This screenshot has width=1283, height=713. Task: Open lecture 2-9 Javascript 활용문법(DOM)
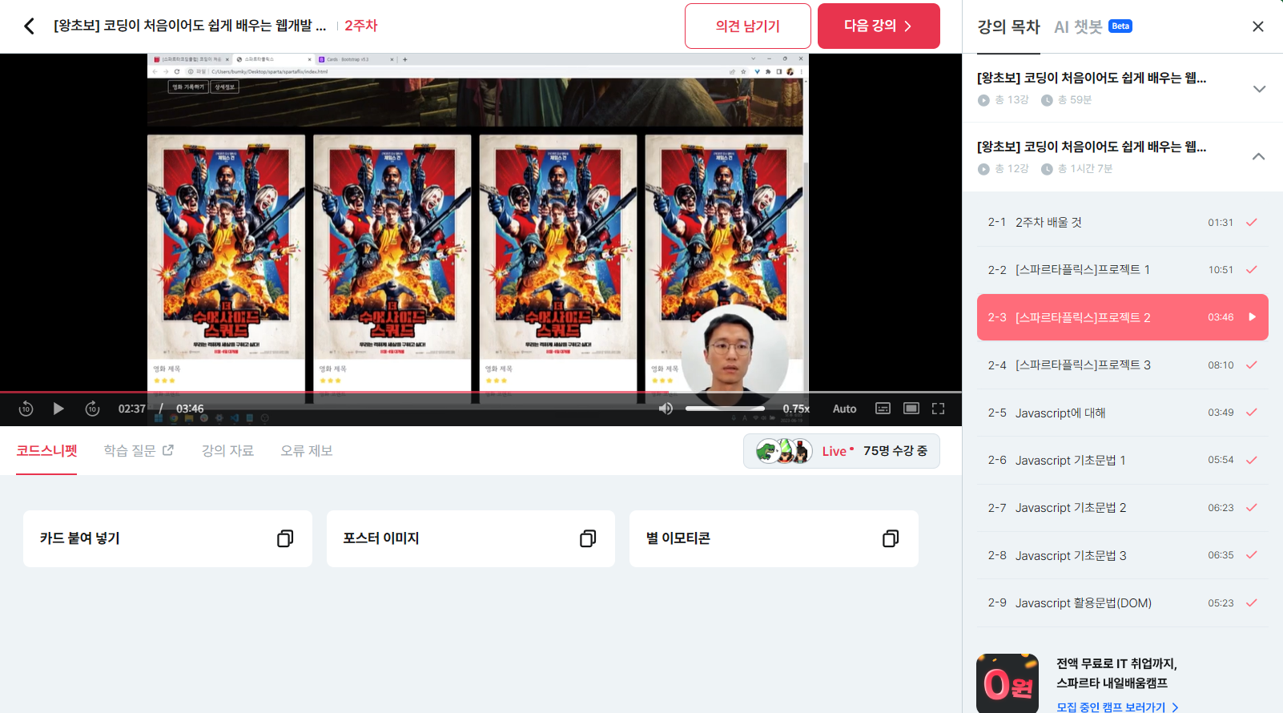tap(1123, 603)
